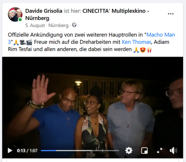The width and height of the screenshot is (186, 162).
Task: Seek on the video progress bar
Action: (80, 150)
